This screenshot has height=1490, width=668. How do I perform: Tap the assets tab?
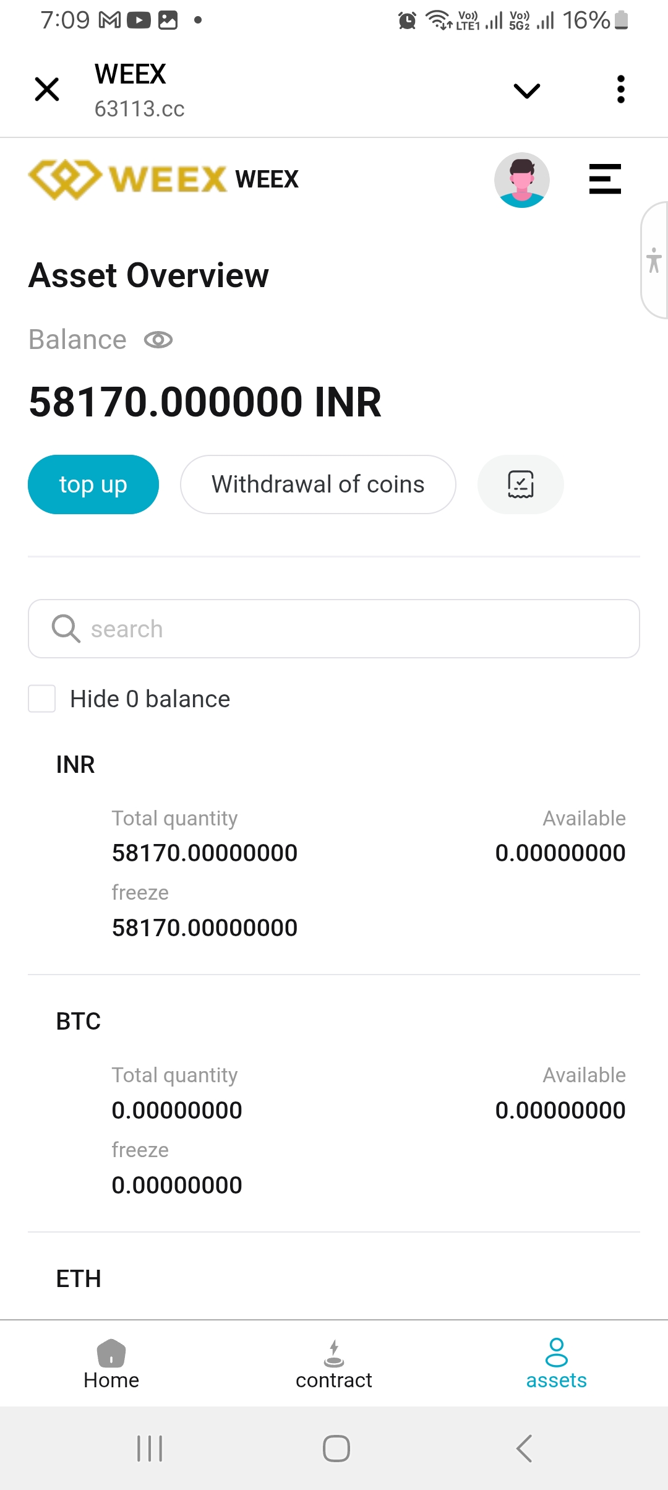(x=556, y=1363)
